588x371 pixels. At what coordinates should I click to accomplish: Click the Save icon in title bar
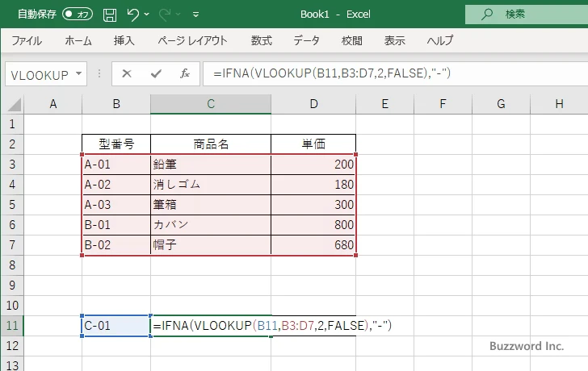pyautogui.click(x=110, y=15)
